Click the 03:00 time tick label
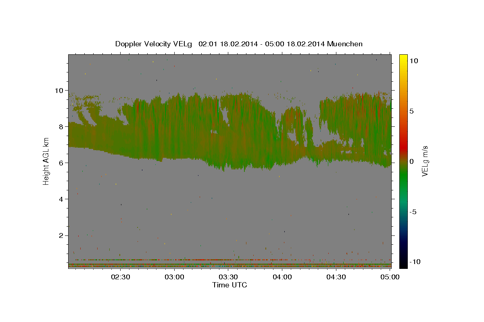This screenshot has height=322, width=484. [175, 277]
